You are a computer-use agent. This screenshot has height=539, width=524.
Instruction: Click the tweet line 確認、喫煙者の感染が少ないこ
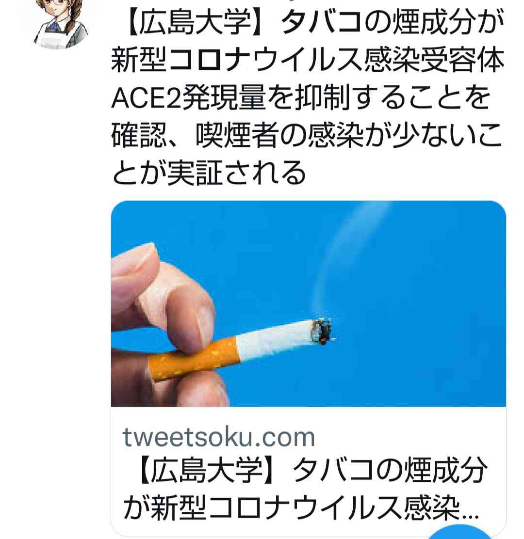307,135
